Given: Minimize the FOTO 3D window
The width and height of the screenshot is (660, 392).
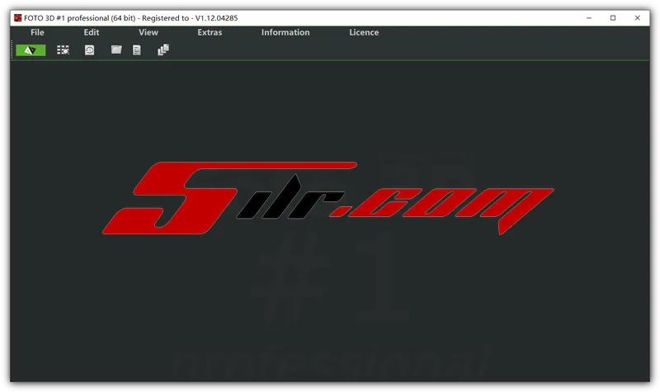Looking at the screenshot, I should 589,17.
